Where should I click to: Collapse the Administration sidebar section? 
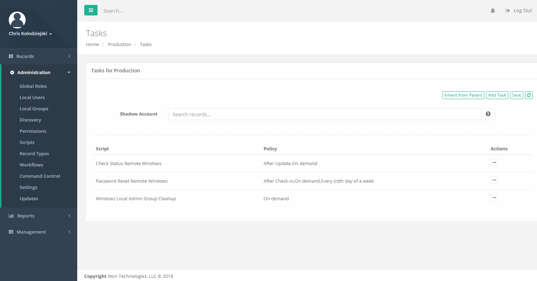click(39, 72)
